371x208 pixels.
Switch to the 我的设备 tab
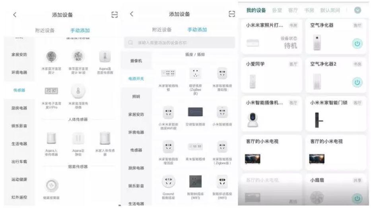(x=256, y=10)
